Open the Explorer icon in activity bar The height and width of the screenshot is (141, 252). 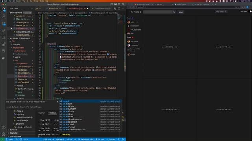coord(4,9)
